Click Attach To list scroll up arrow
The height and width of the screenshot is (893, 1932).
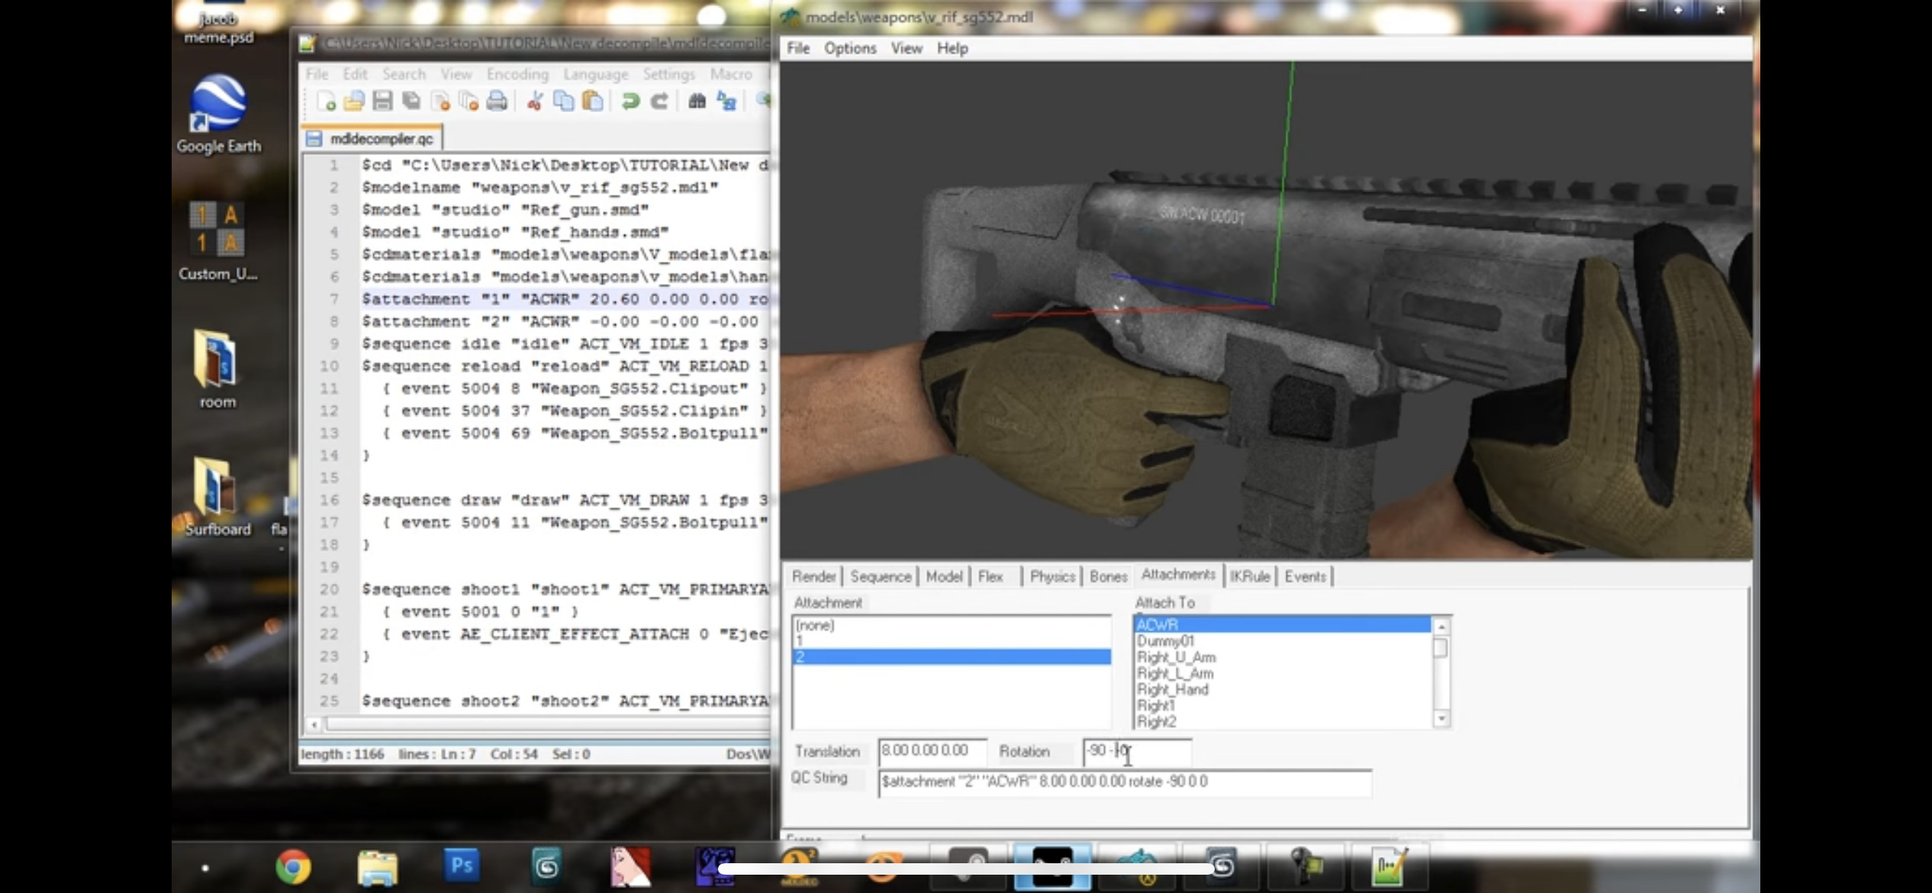[1441, 627]
